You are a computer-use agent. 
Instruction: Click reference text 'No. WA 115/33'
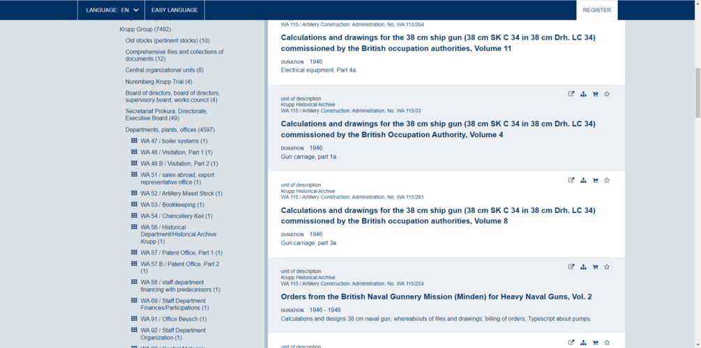[404, 111]
